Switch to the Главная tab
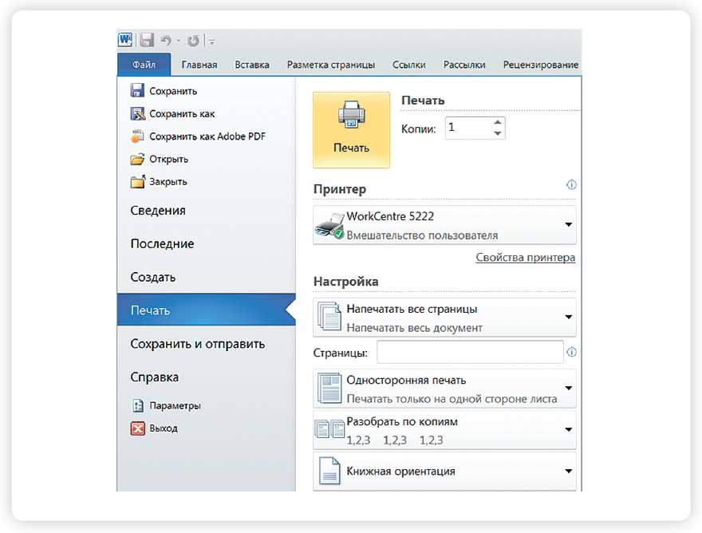The image size is (702, 533). (199, 65)
